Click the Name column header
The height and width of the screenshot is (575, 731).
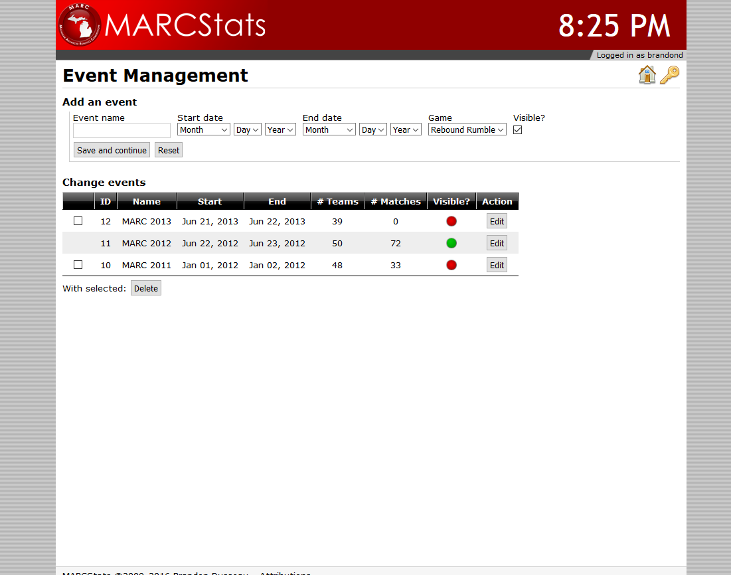coord(147,201)
